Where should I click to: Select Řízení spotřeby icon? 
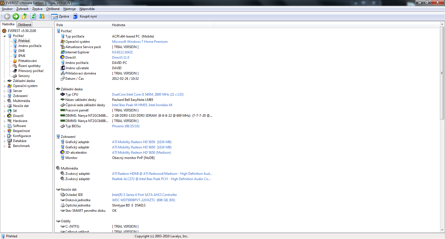coord(15,66)
